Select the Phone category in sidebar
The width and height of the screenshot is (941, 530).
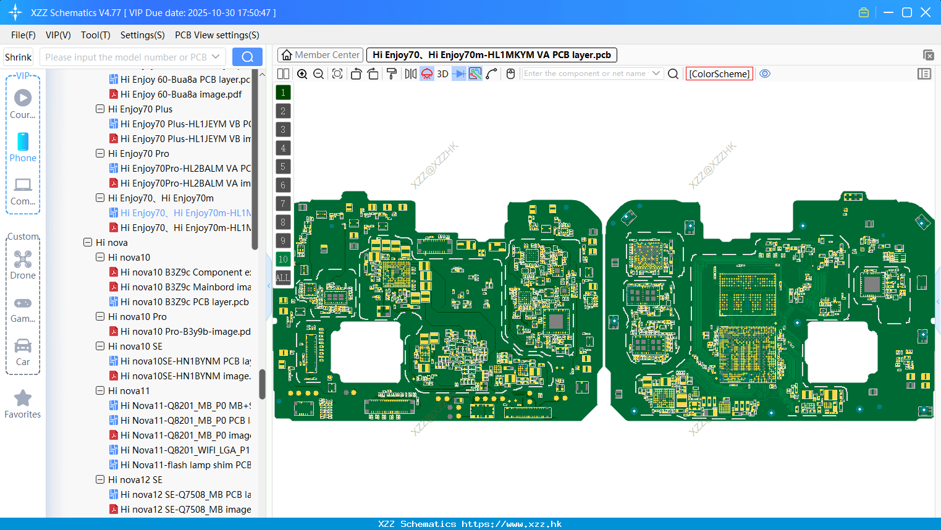coord(23,147)
